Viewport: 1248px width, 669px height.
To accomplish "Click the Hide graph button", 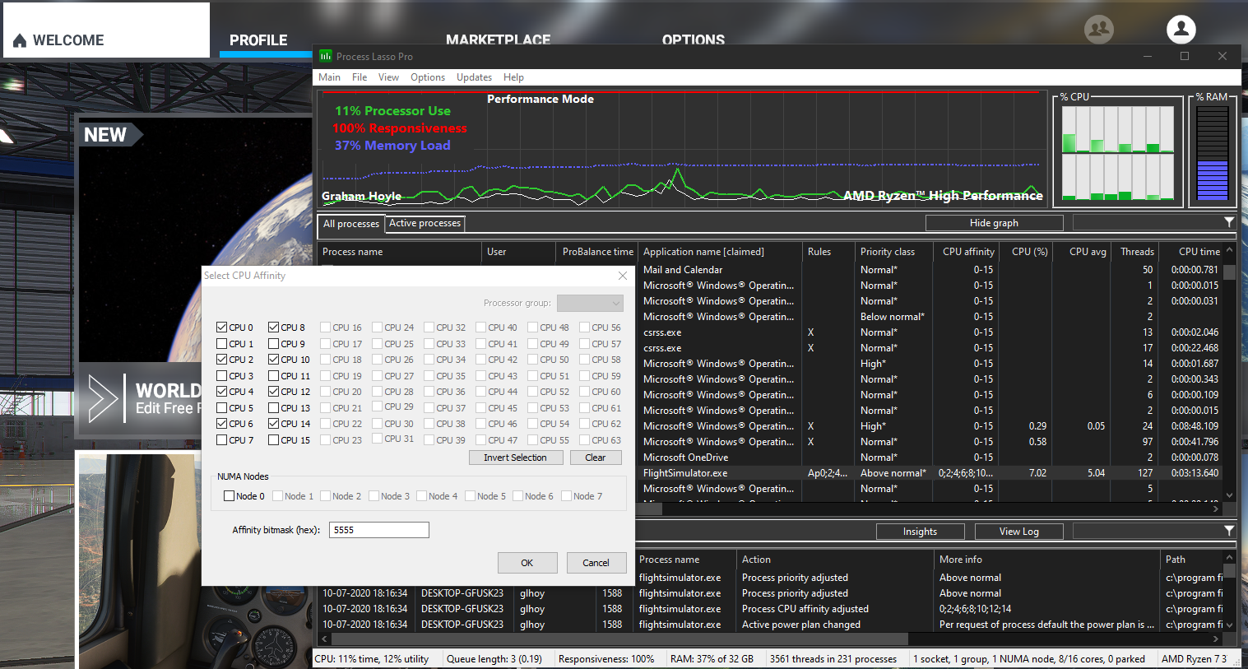I will 994,223.
